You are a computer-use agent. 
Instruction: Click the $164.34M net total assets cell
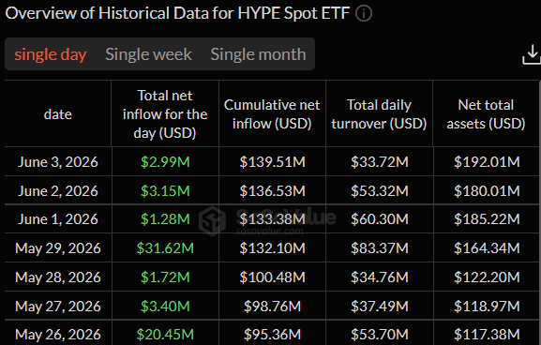pos(487,248)
